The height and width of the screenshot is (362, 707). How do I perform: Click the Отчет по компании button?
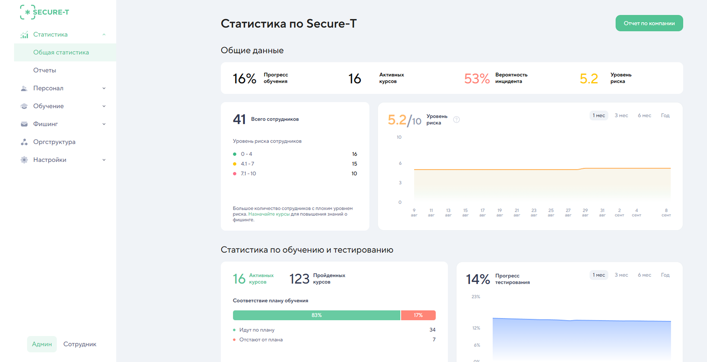[x=649, y=23]
